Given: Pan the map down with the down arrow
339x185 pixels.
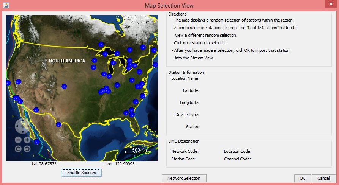Looking at the screenshot, I should (x=22, y=131).
